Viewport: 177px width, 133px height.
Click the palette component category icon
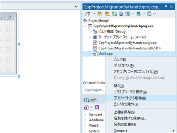[x=86, y=107]
